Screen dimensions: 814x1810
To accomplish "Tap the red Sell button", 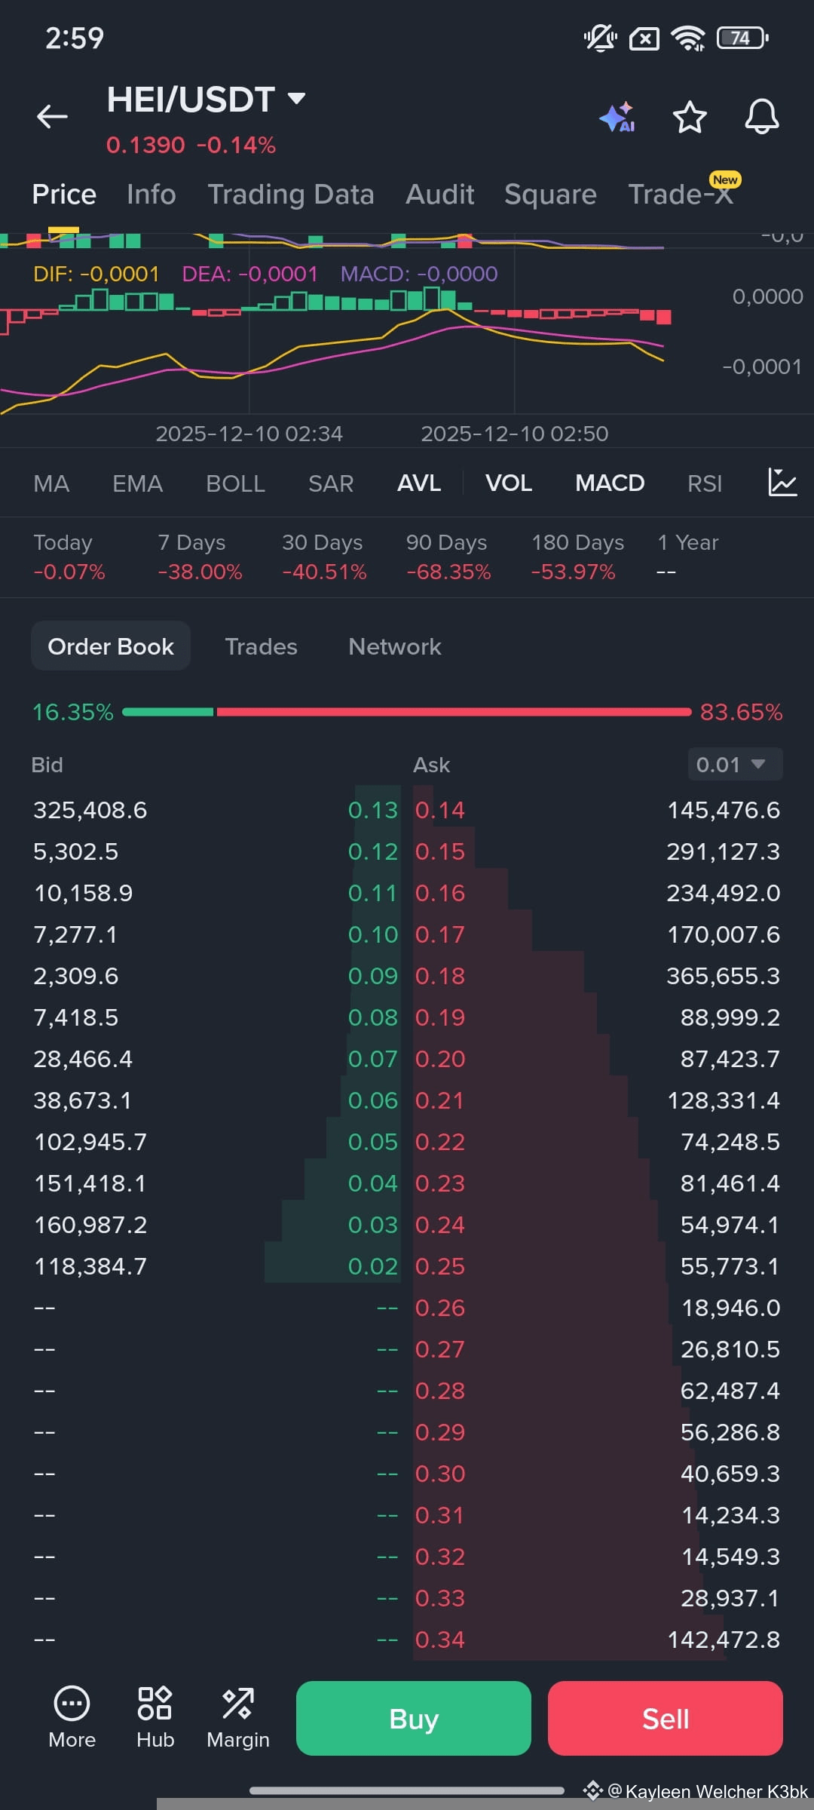I will coord(666,1719).
